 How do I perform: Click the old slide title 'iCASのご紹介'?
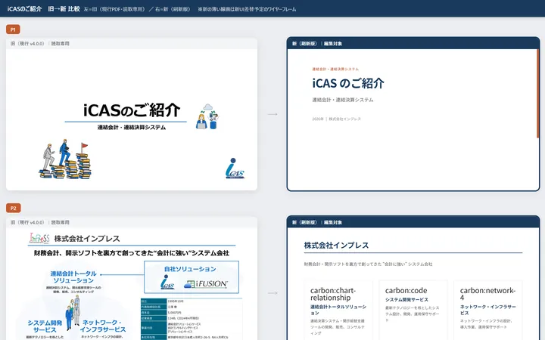[132, 110]
